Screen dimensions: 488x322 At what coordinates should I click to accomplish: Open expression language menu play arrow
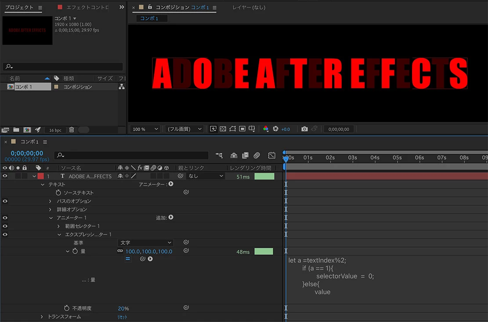[150, 259]
